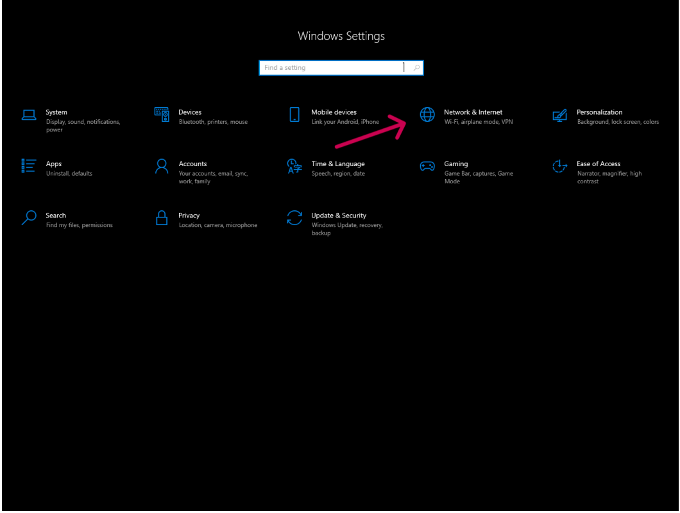Open the Network & Internet title
The height and width of the screenshot is (513, 680).
[x=473, y=112]
